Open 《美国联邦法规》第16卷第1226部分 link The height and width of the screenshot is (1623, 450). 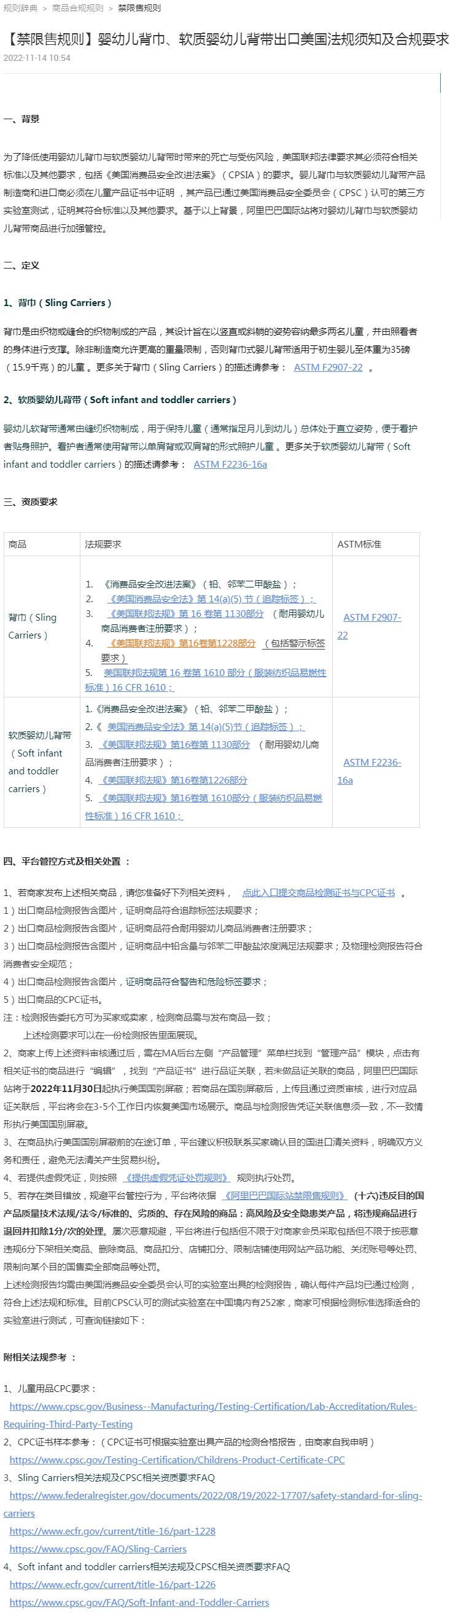(x=173, y=780)
